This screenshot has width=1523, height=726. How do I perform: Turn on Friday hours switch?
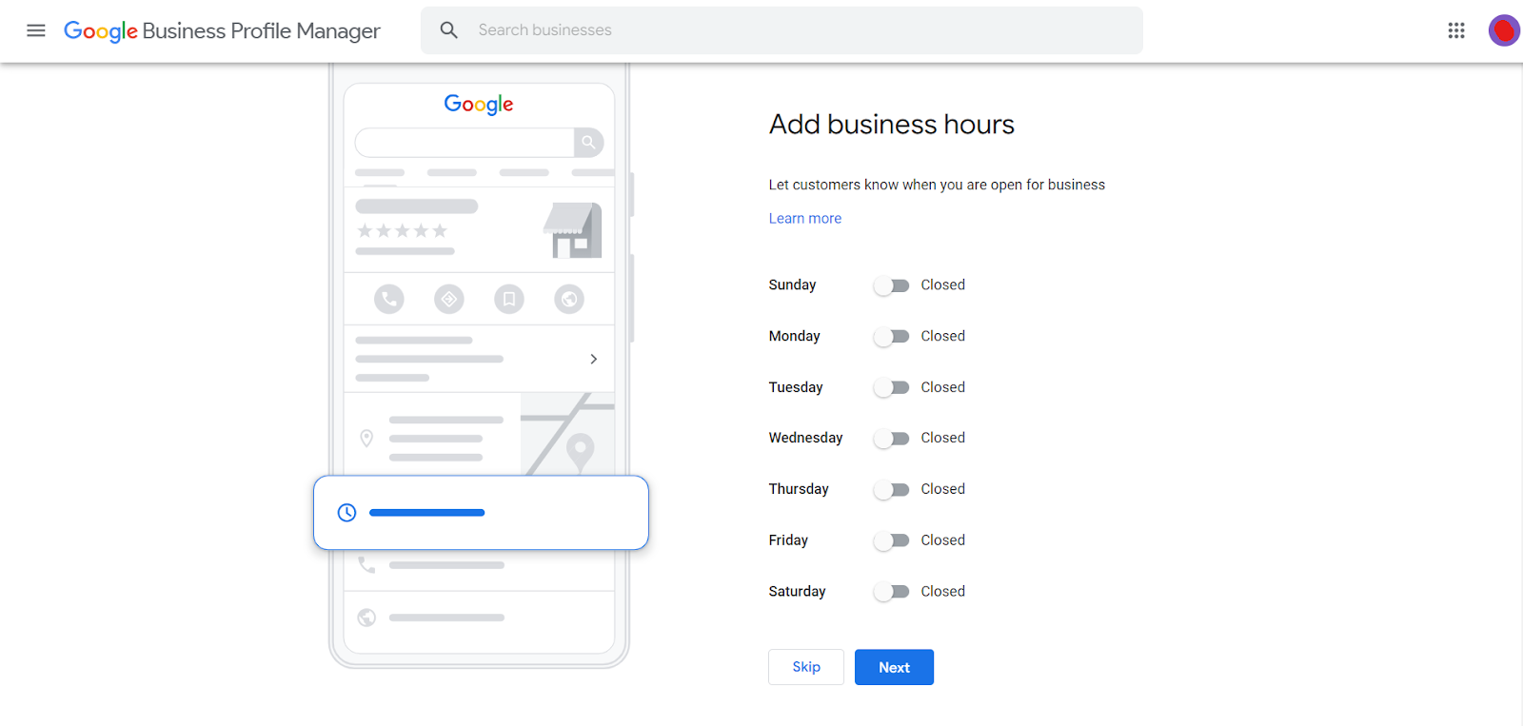[892, 540]
